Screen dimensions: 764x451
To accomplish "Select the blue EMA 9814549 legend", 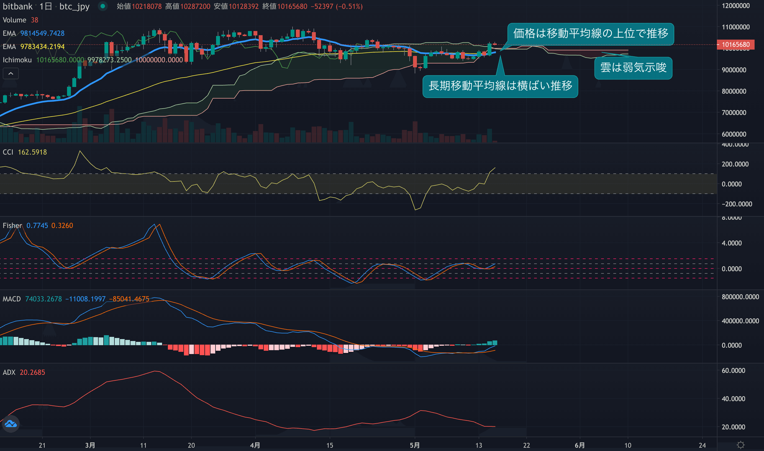I will [x=34, y=33].
